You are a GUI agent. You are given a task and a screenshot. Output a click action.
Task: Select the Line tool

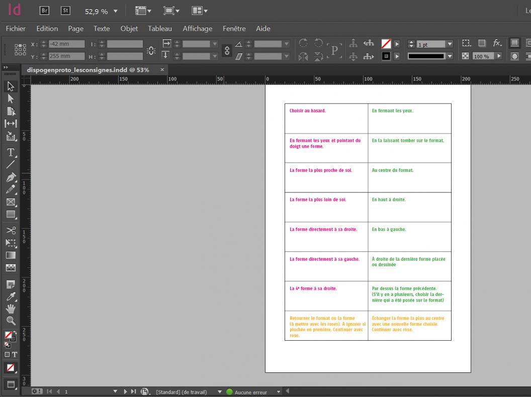(x=11, y=164)
